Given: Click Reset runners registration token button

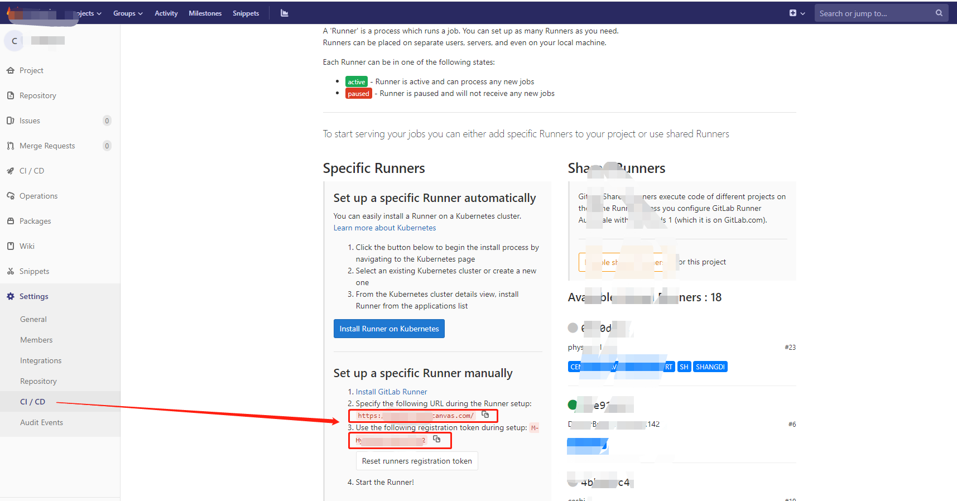Looking at the screenshot, I should tap(417, 461).
